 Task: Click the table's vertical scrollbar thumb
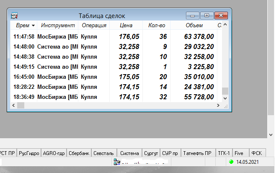225,91
